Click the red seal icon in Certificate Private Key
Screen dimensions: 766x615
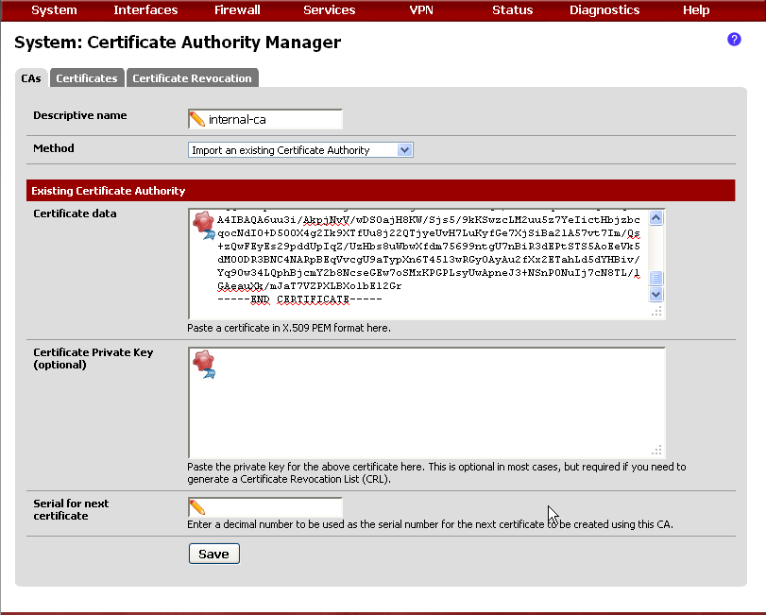point(204,365)
